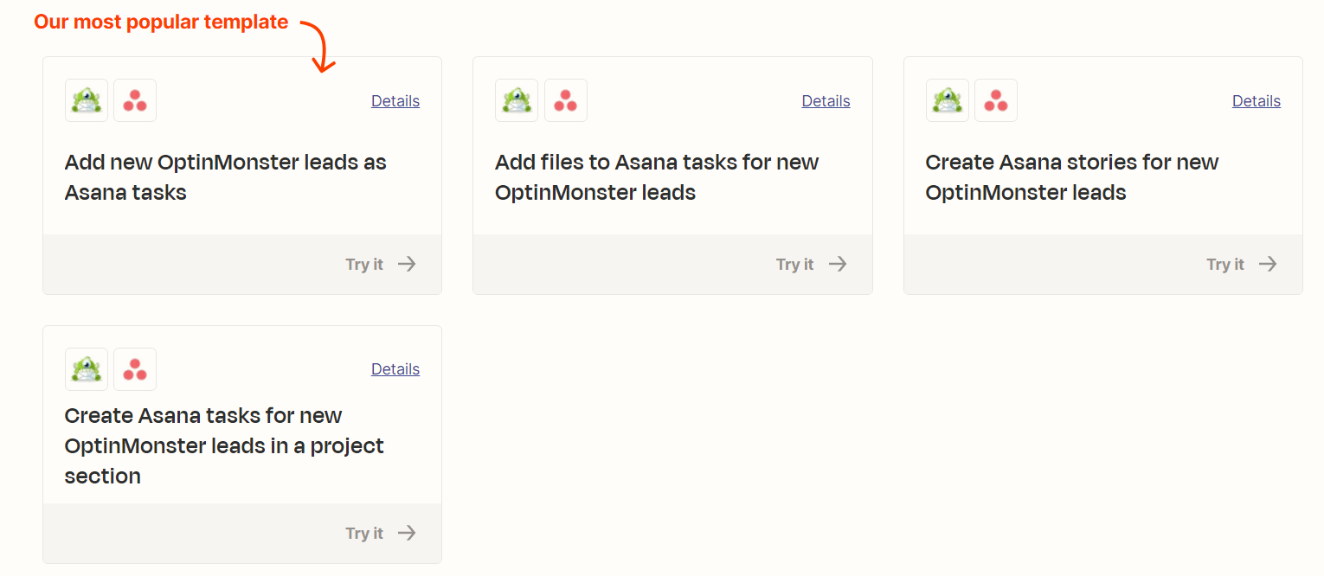Click the OptinMonster icon on the bottom template card
The image size is (1324, 576).
(x=86, y=369)
